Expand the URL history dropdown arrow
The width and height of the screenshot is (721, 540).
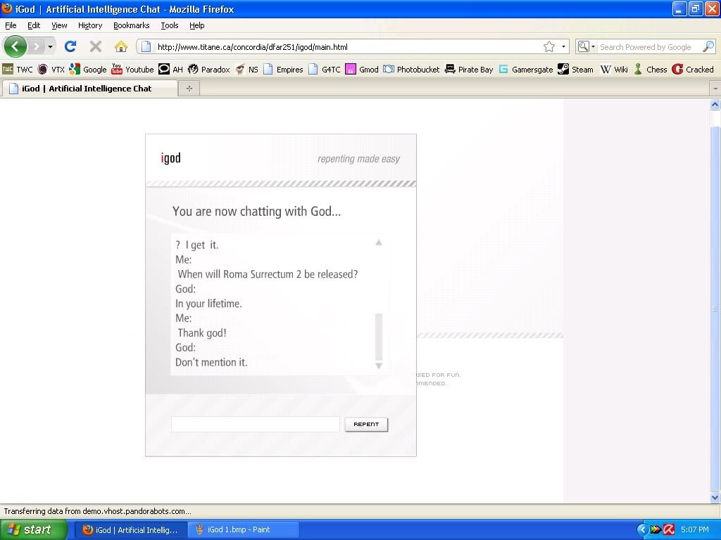(x=564, y=47)
